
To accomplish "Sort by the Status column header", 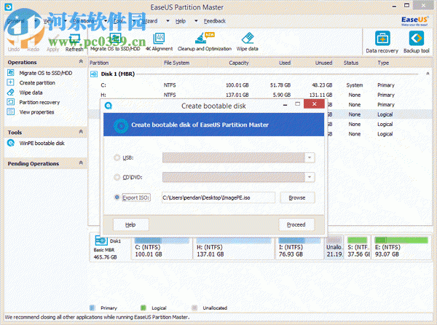I will click(351, 63).
